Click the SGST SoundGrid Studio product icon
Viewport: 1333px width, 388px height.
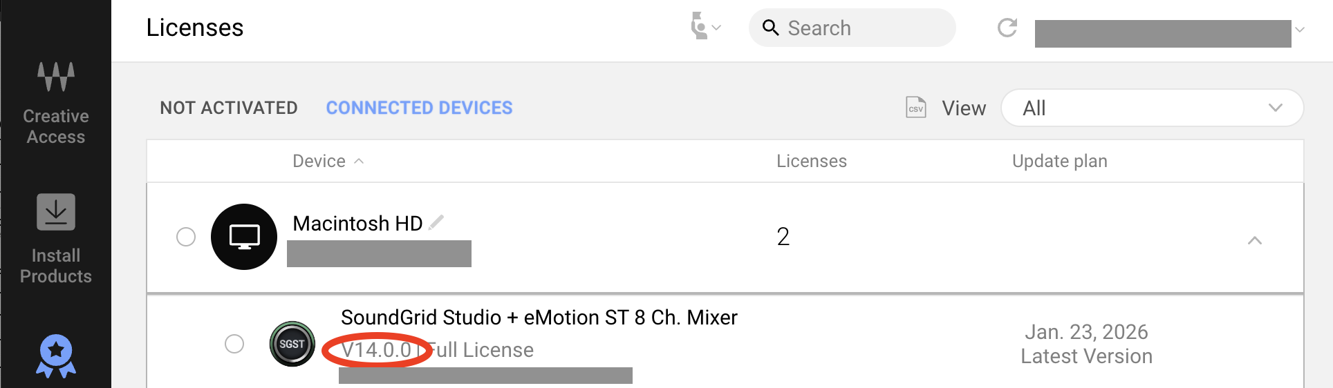coord(292,344)
